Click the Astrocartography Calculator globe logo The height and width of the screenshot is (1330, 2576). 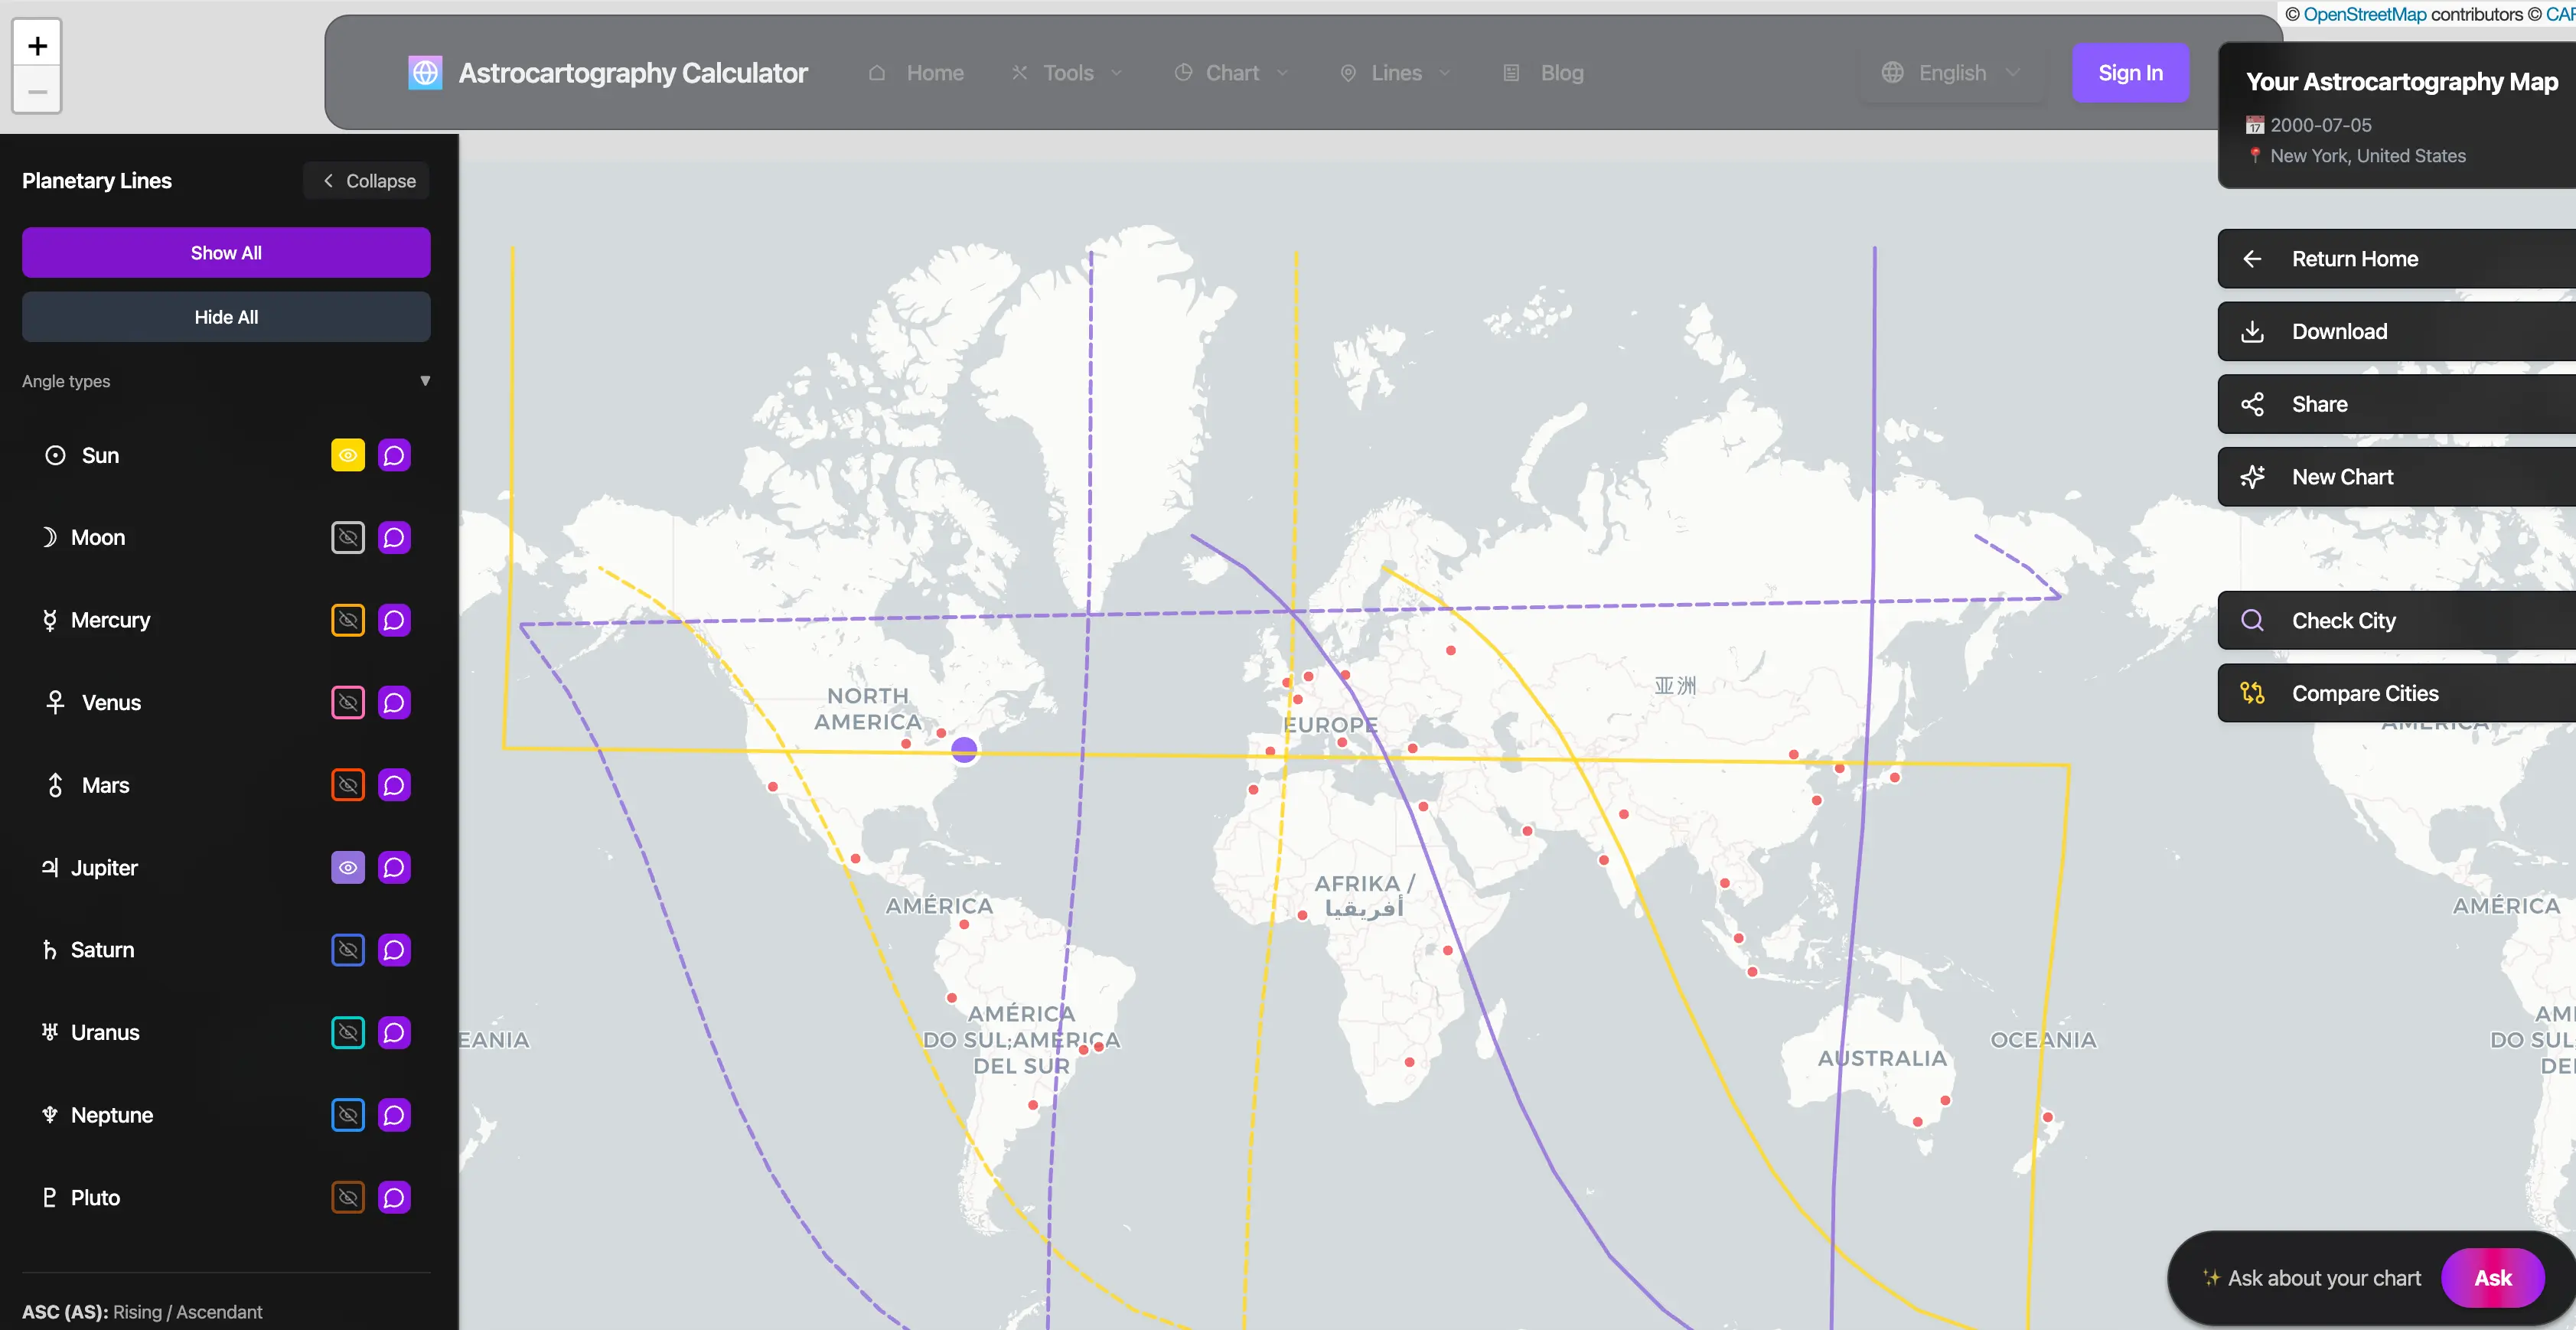pyautogui.click(x=425, y=73)
